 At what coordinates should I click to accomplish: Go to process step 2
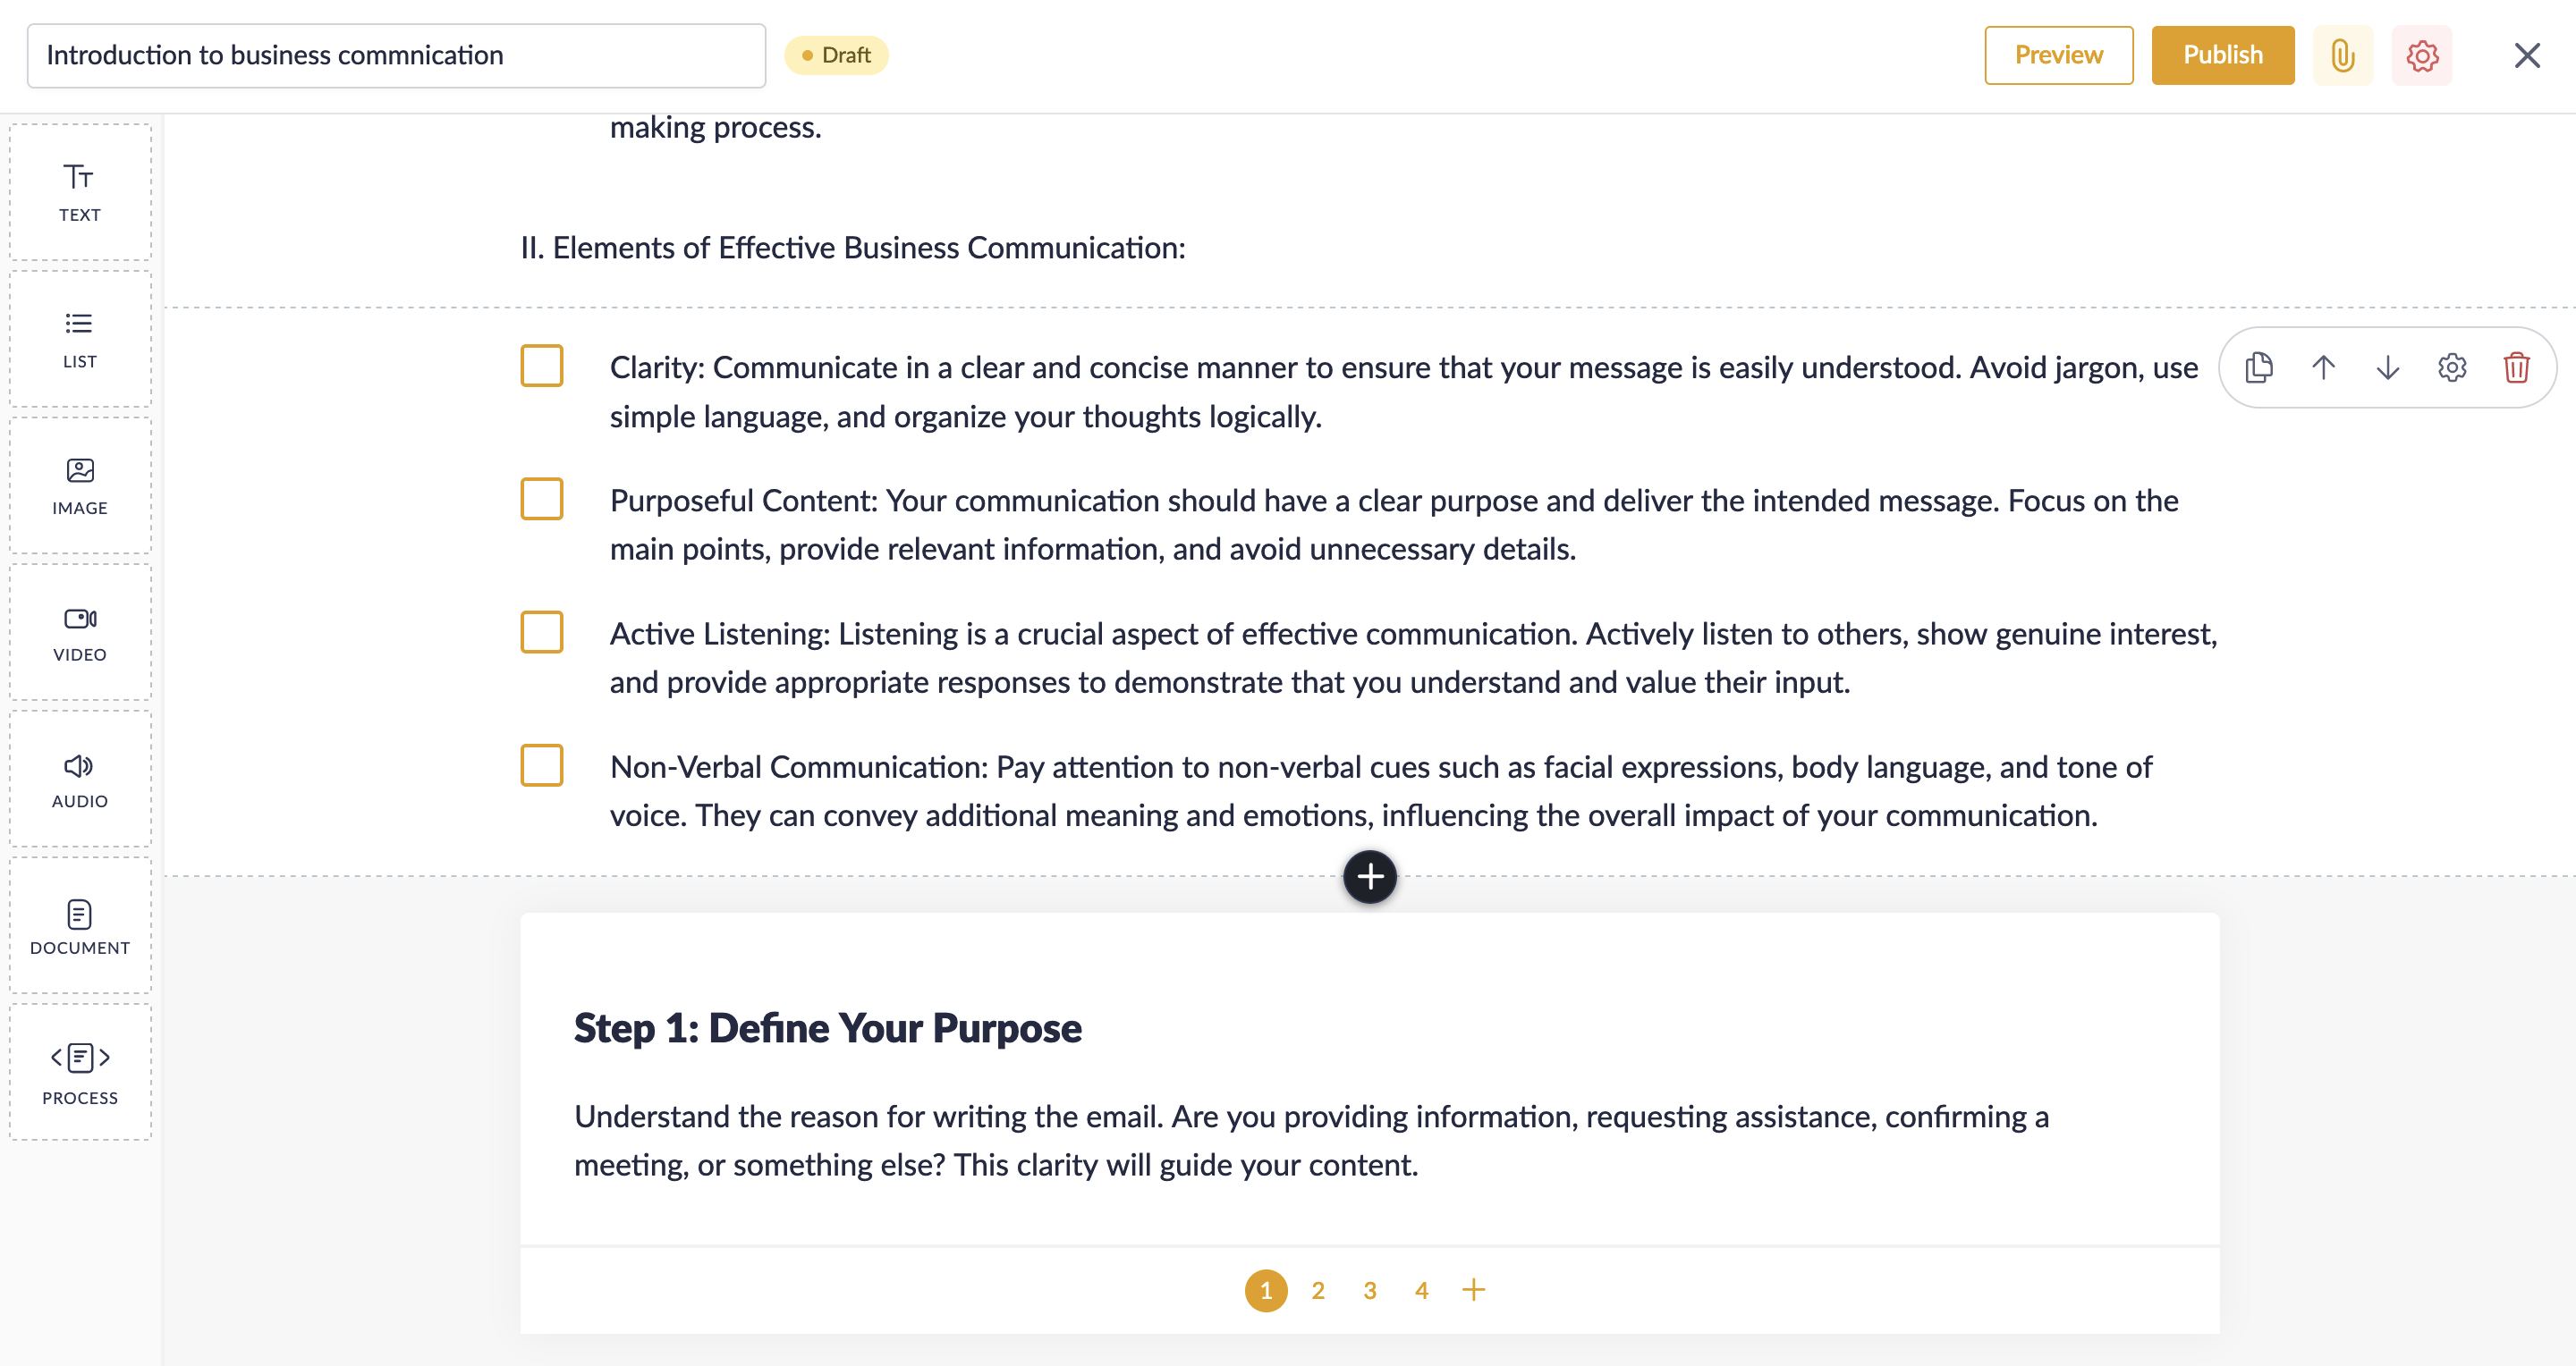point(1317,1290)
